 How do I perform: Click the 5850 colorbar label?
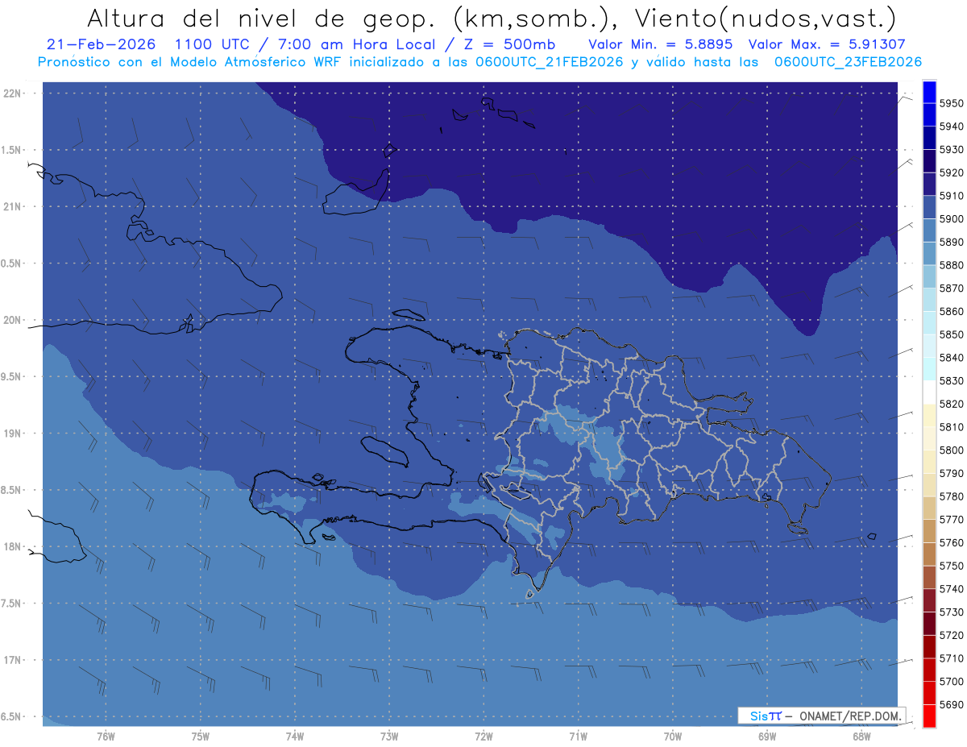coord(951,334)
